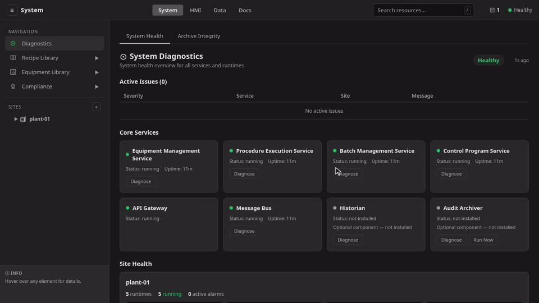Select the Compliance badge icon
This screenshot has height=303, width=539.
coord(13,86)
